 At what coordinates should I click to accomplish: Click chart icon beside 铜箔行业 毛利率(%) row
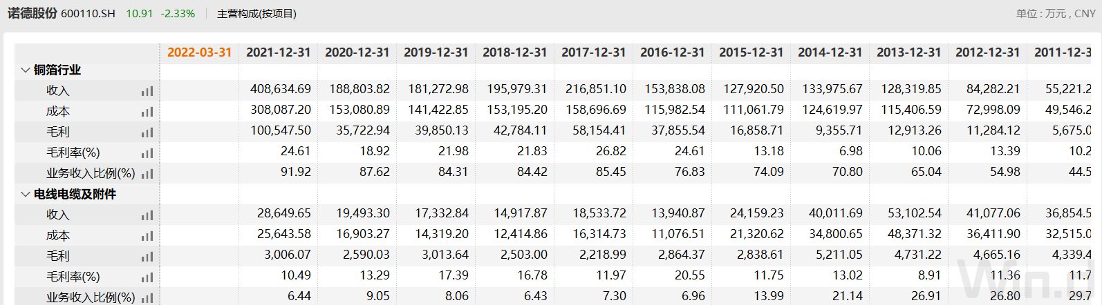pyautogui.click(x=147, y=153)
